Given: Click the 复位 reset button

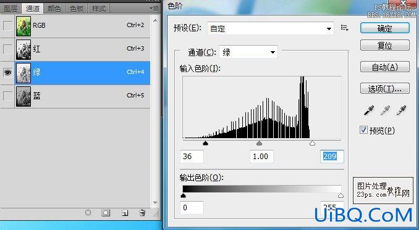Looking at the screenshot, I should (x=385, y=45).
